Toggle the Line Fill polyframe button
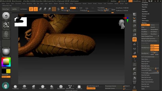 (x=134, y=82)
